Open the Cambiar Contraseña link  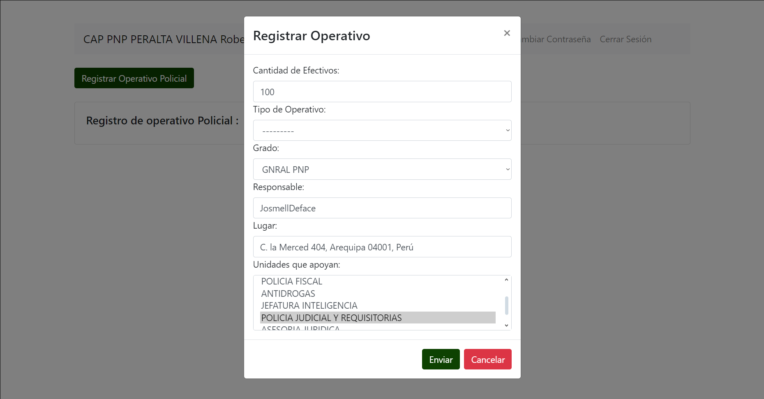pos(556,39)
